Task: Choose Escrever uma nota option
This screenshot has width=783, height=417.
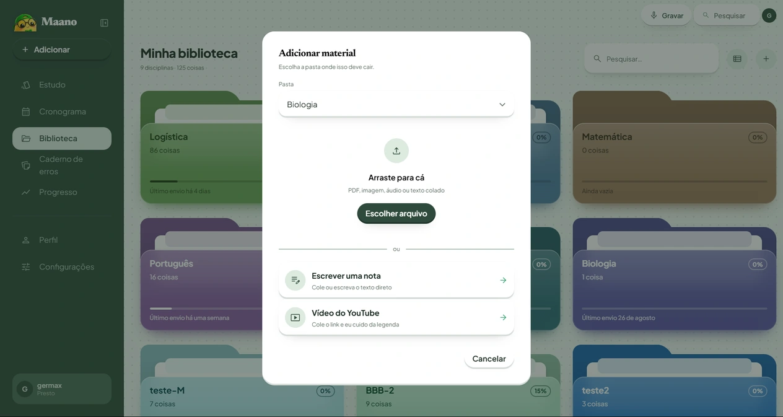Action: [x=396, y=280]
